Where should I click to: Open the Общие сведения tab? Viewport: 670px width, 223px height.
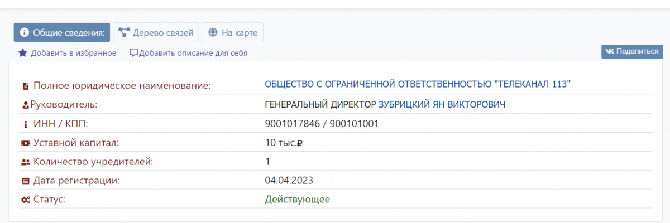62,32
